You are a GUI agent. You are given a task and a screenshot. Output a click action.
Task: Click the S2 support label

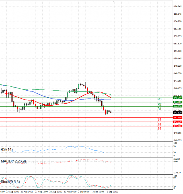pyautogui.click(x=159, y=124)
